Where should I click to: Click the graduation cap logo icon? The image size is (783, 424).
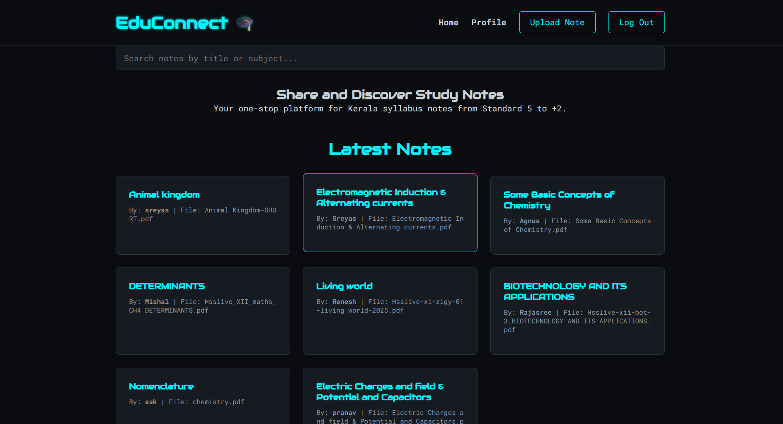(x=245, y=23)
